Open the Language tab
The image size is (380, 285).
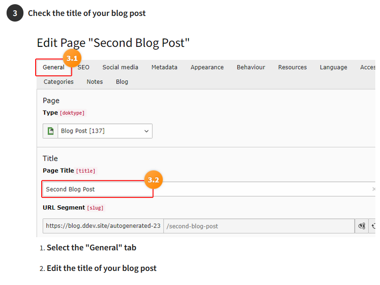click(x=333, y=67)
